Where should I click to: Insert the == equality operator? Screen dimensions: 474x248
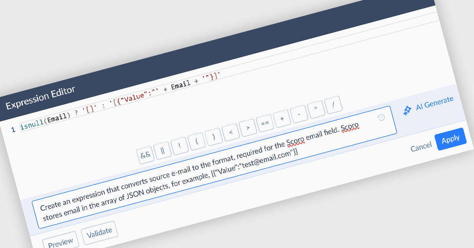(x=265, y=123)
